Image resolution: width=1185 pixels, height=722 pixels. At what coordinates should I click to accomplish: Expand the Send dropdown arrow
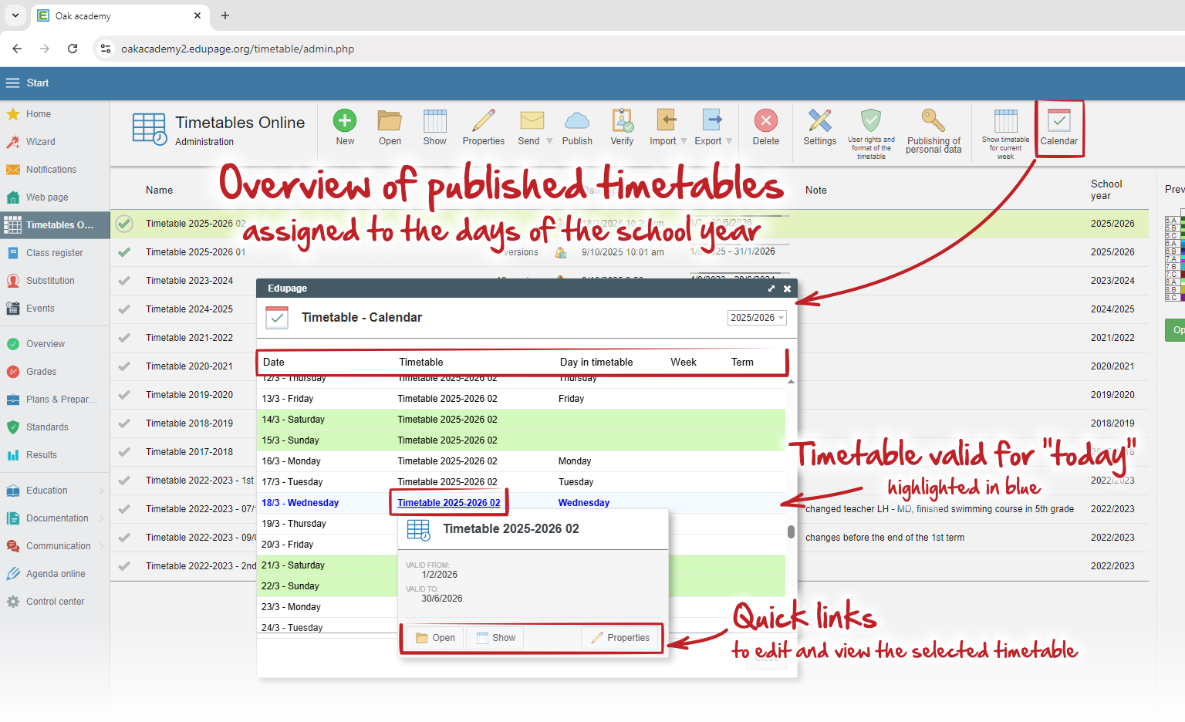[549, 141]
